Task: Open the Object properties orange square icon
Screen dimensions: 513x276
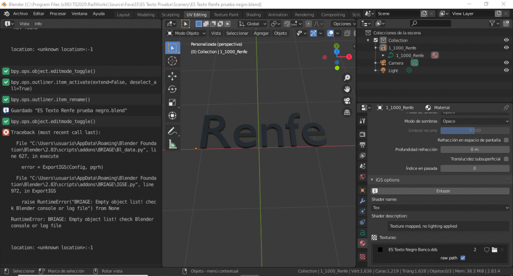Action: click(x=363, y=190)
